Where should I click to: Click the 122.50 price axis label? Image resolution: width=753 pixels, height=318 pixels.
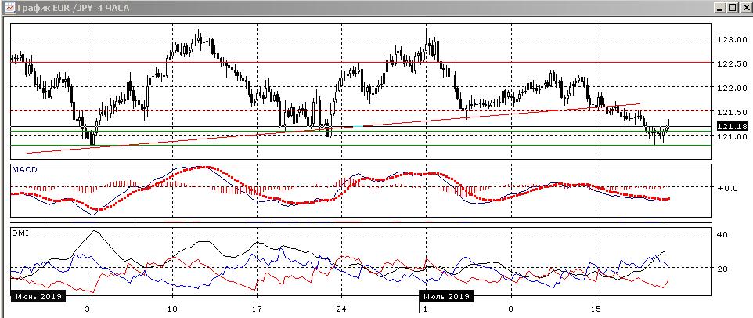coord(732,64)
